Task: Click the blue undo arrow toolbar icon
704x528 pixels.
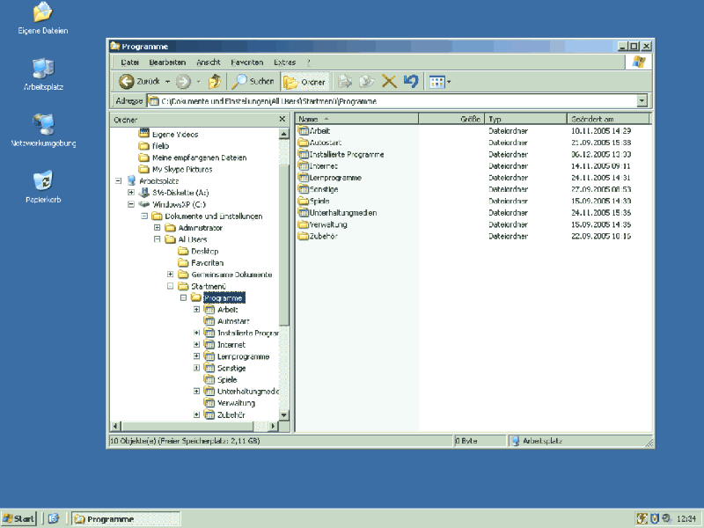Action: (x=411, y=81)
